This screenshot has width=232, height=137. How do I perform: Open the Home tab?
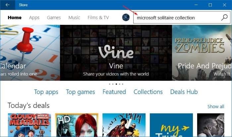click(15, 18)
